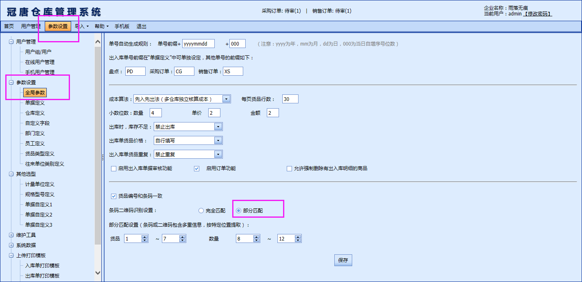Screen dimensions: 582x282
Task: Collapse the 用户管理 tree node
Action: tap(11, 42)
